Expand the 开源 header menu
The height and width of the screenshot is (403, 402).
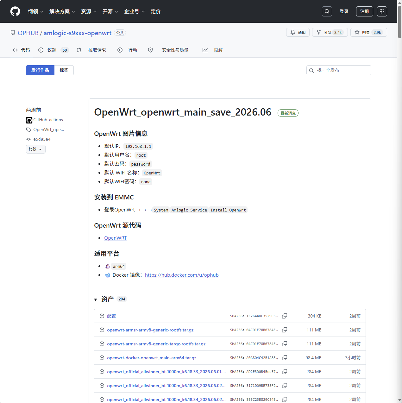[x=110, y=11]
